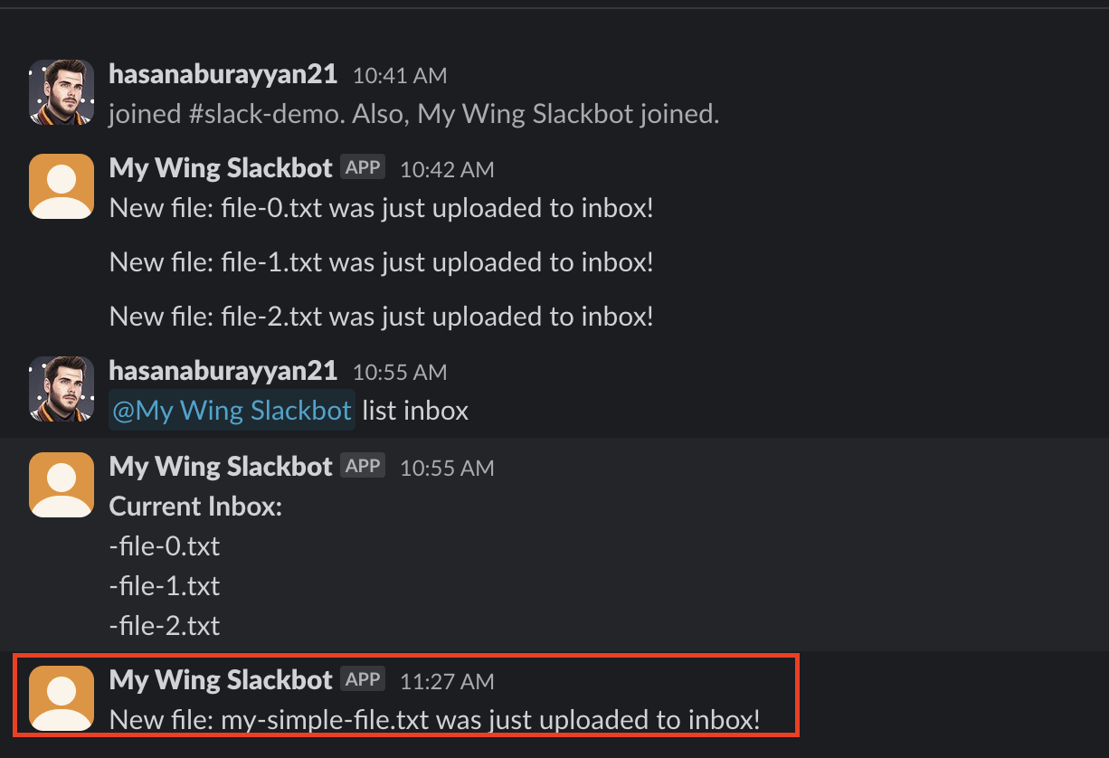Click the APP badge in the highlighted message
1109x758 pixels.
362,678
